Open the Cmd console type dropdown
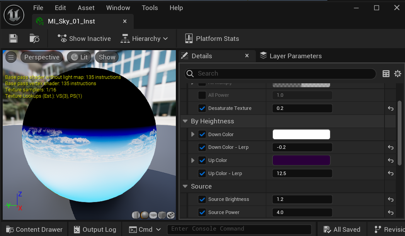This screenshot has width=405, height=236. [x=145, y=229]
